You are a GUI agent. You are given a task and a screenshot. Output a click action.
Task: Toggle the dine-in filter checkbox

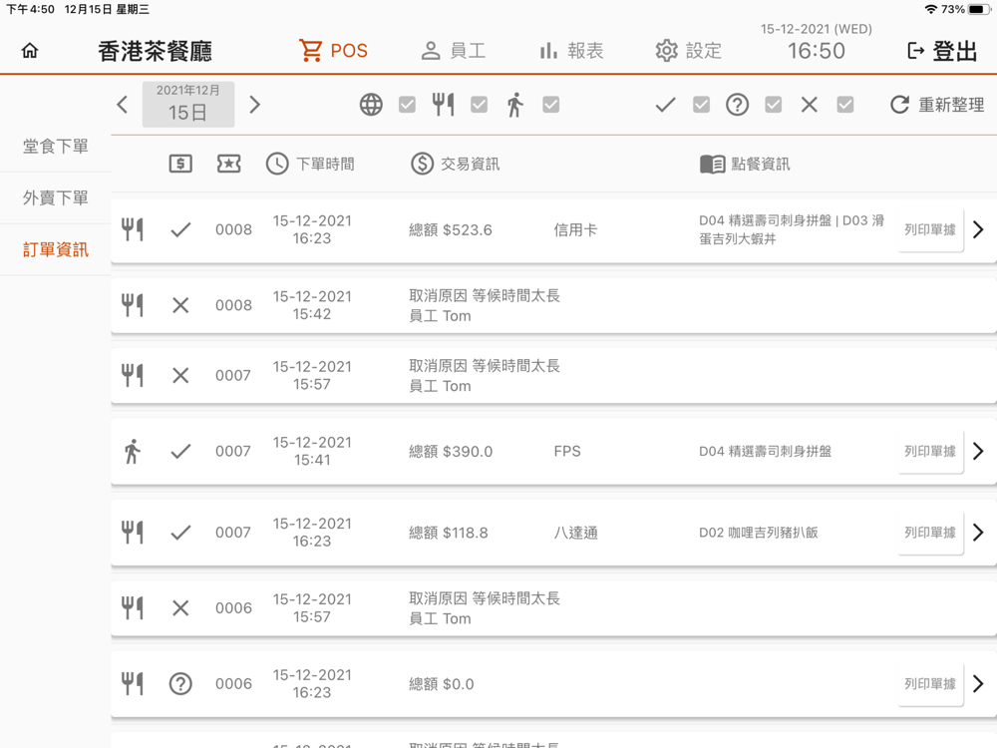(479, 105)
